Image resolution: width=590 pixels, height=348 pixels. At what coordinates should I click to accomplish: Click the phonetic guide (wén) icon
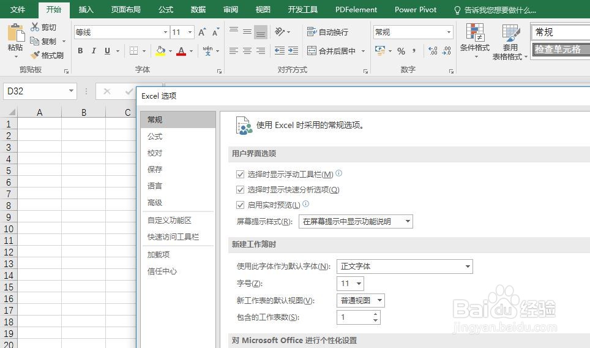coord(207,50)
